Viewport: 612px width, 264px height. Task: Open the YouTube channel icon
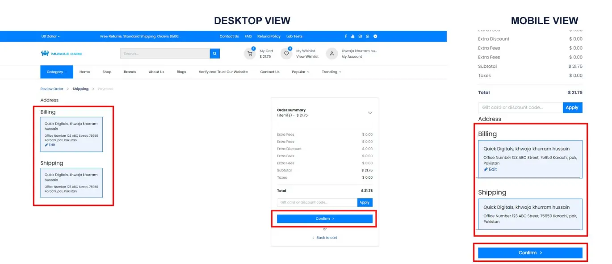tap(353, 36)
